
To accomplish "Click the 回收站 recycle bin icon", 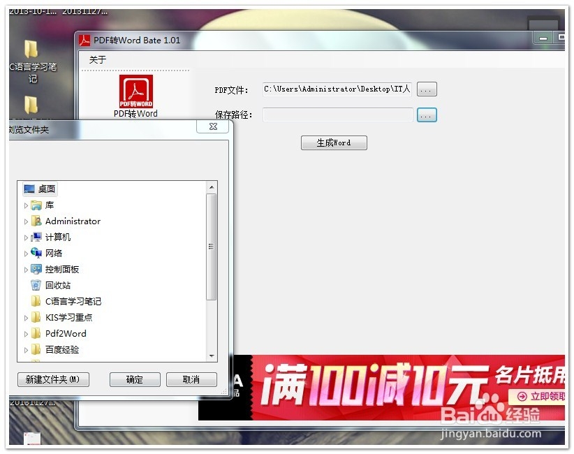I will [36, 285].
